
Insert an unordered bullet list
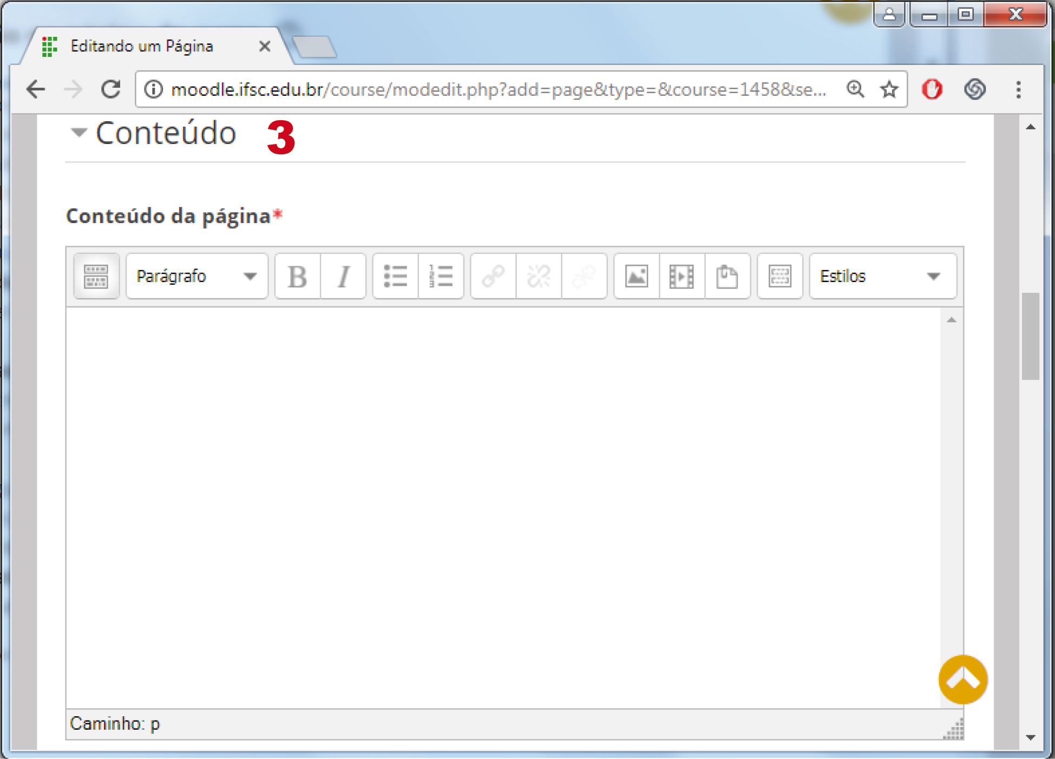click(x=395, y=276)
